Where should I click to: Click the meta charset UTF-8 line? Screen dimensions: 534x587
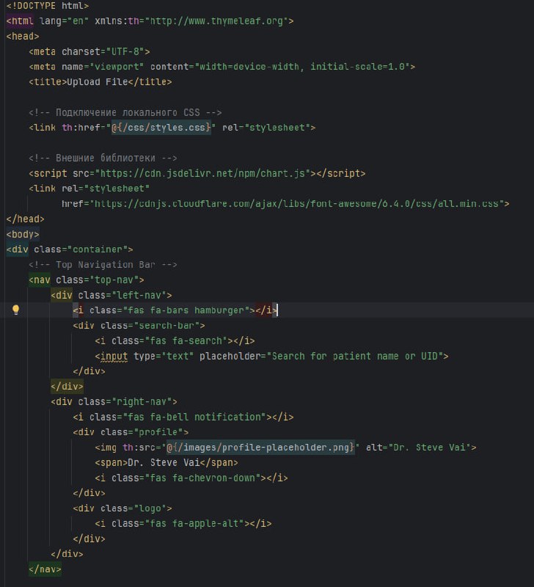coord(89,51)
